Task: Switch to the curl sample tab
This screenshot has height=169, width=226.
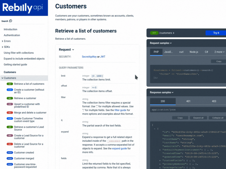Action: (x=181, y=52)
